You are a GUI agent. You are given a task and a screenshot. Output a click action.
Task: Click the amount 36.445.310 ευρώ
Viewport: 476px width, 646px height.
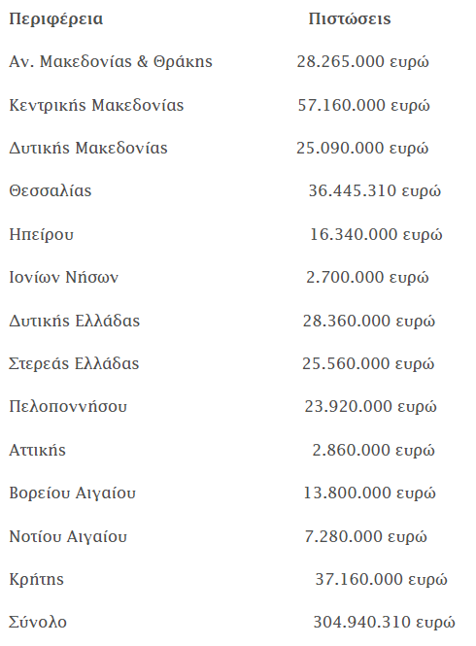point(375,191)
